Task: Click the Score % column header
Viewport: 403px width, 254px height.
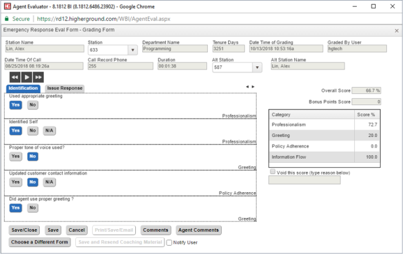Action: pyautogui.click(x=367, y=115)
